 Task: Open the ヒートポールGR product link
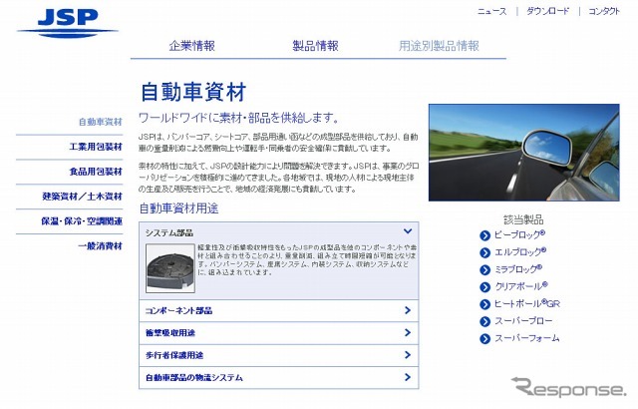[x=527, y=303]
